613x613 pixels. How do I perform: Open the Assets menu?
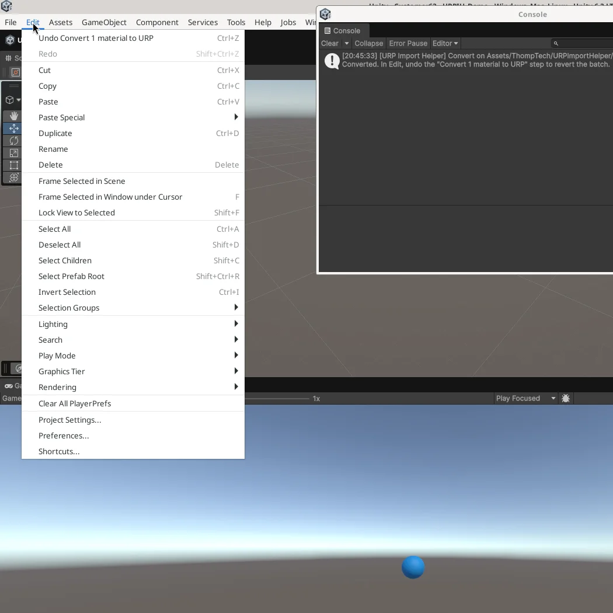coord(61,22)
